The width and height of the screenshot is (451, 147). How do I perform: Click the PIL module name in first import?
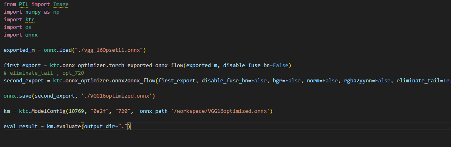click(x=24, y=4)
